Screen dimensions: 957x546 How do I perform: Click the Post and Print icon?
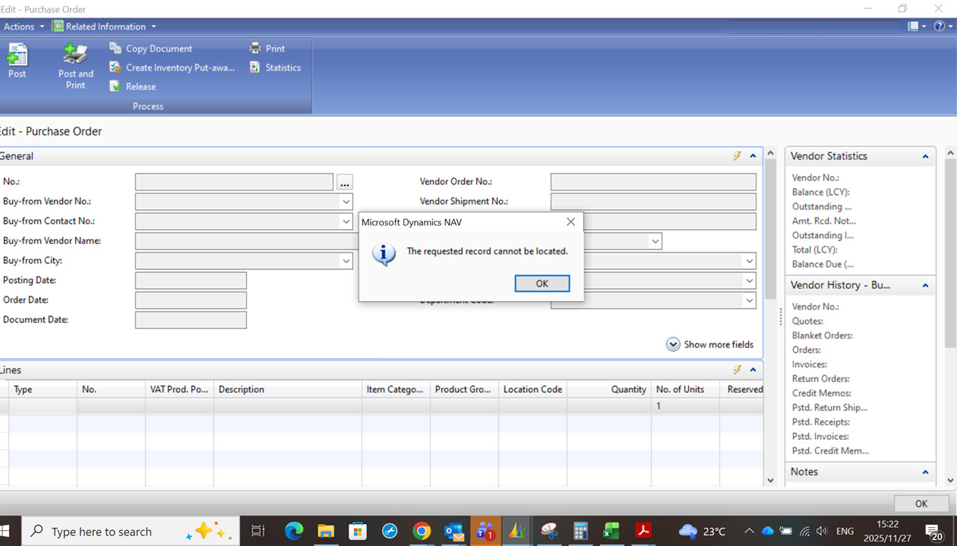click(75, 66)
